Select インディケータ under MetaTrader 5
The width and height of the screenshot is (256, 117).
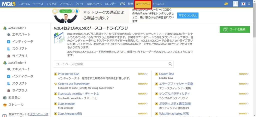(23, 41)
